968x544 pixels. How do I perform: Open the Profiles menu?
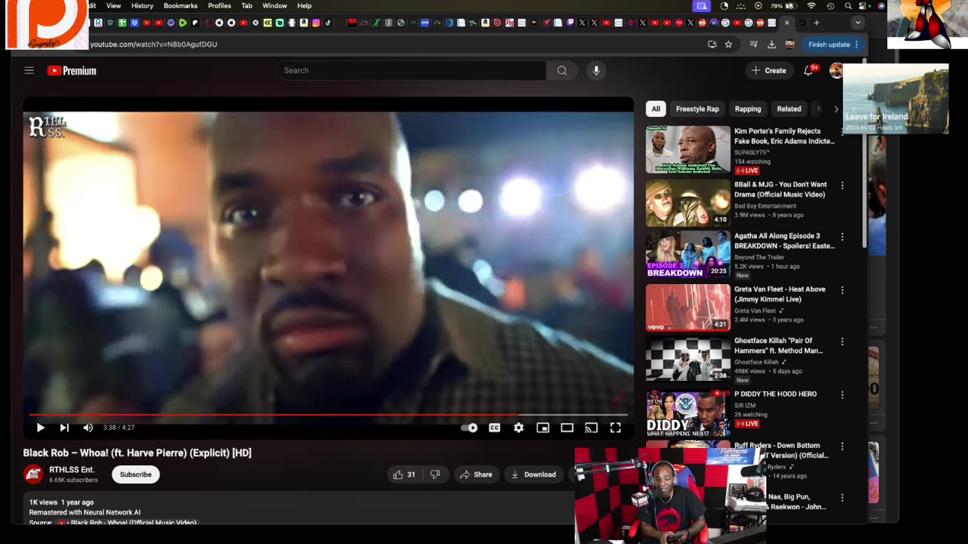click(219, 6)
